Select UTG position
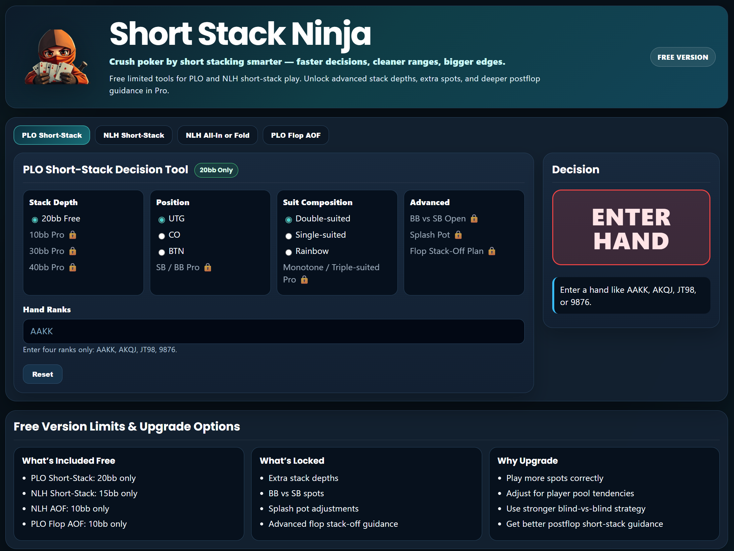Screen dimensions: 734x551 click(x=161, y=220)
